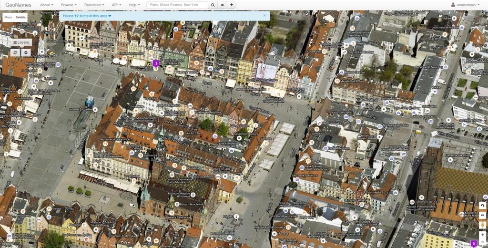
Task: Select purple marker number 6
Action: tap(474, 243)
